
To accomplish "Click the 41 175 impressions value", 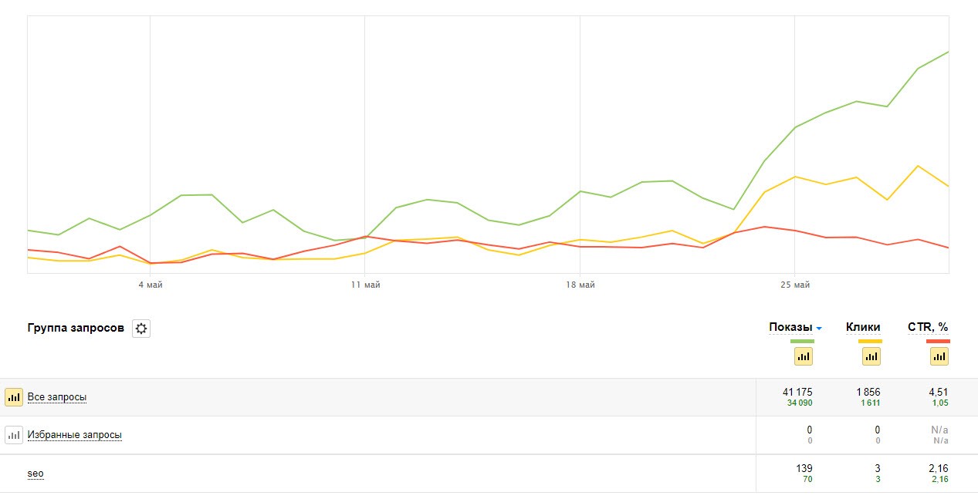I will 797,393.
